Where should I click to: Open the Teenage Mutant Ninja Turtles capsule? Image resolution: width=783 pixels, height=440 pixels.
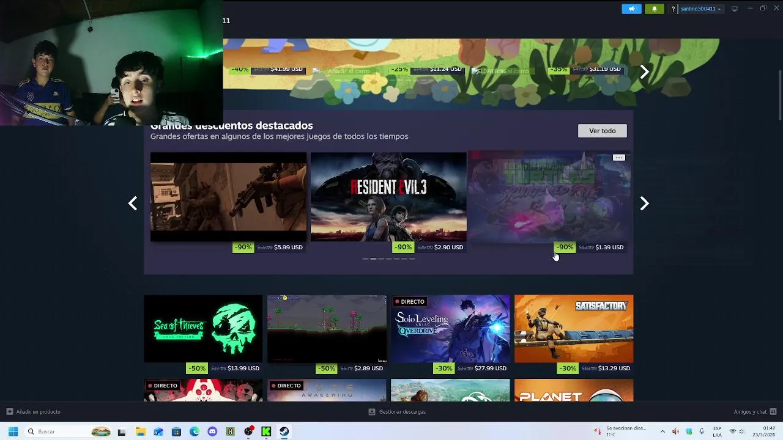549,197
